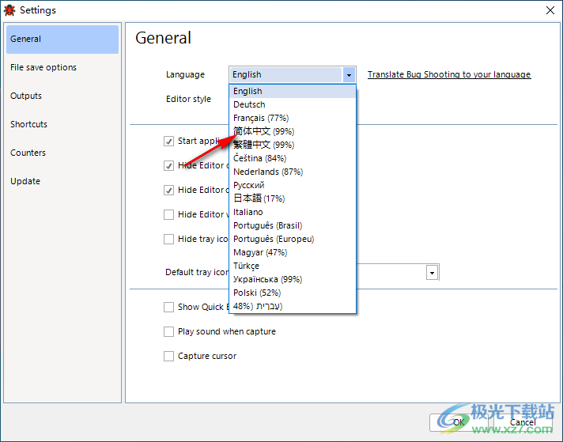The height and width of the screenshot is (442, 563).
Task: Choose English from the language list
Action: [x=293, y=91]
